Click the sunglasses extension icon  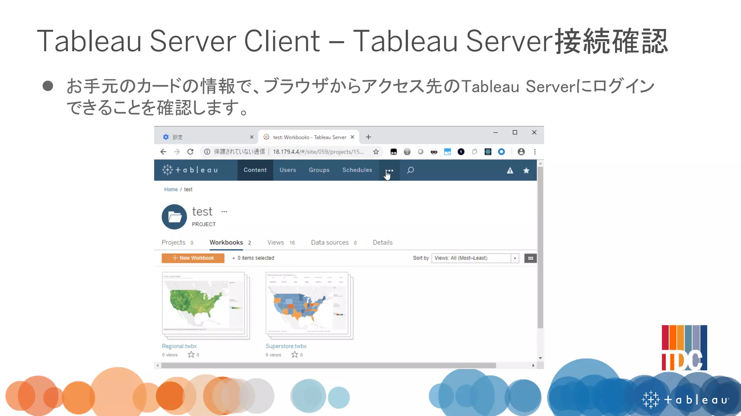(x=434, y=152)
